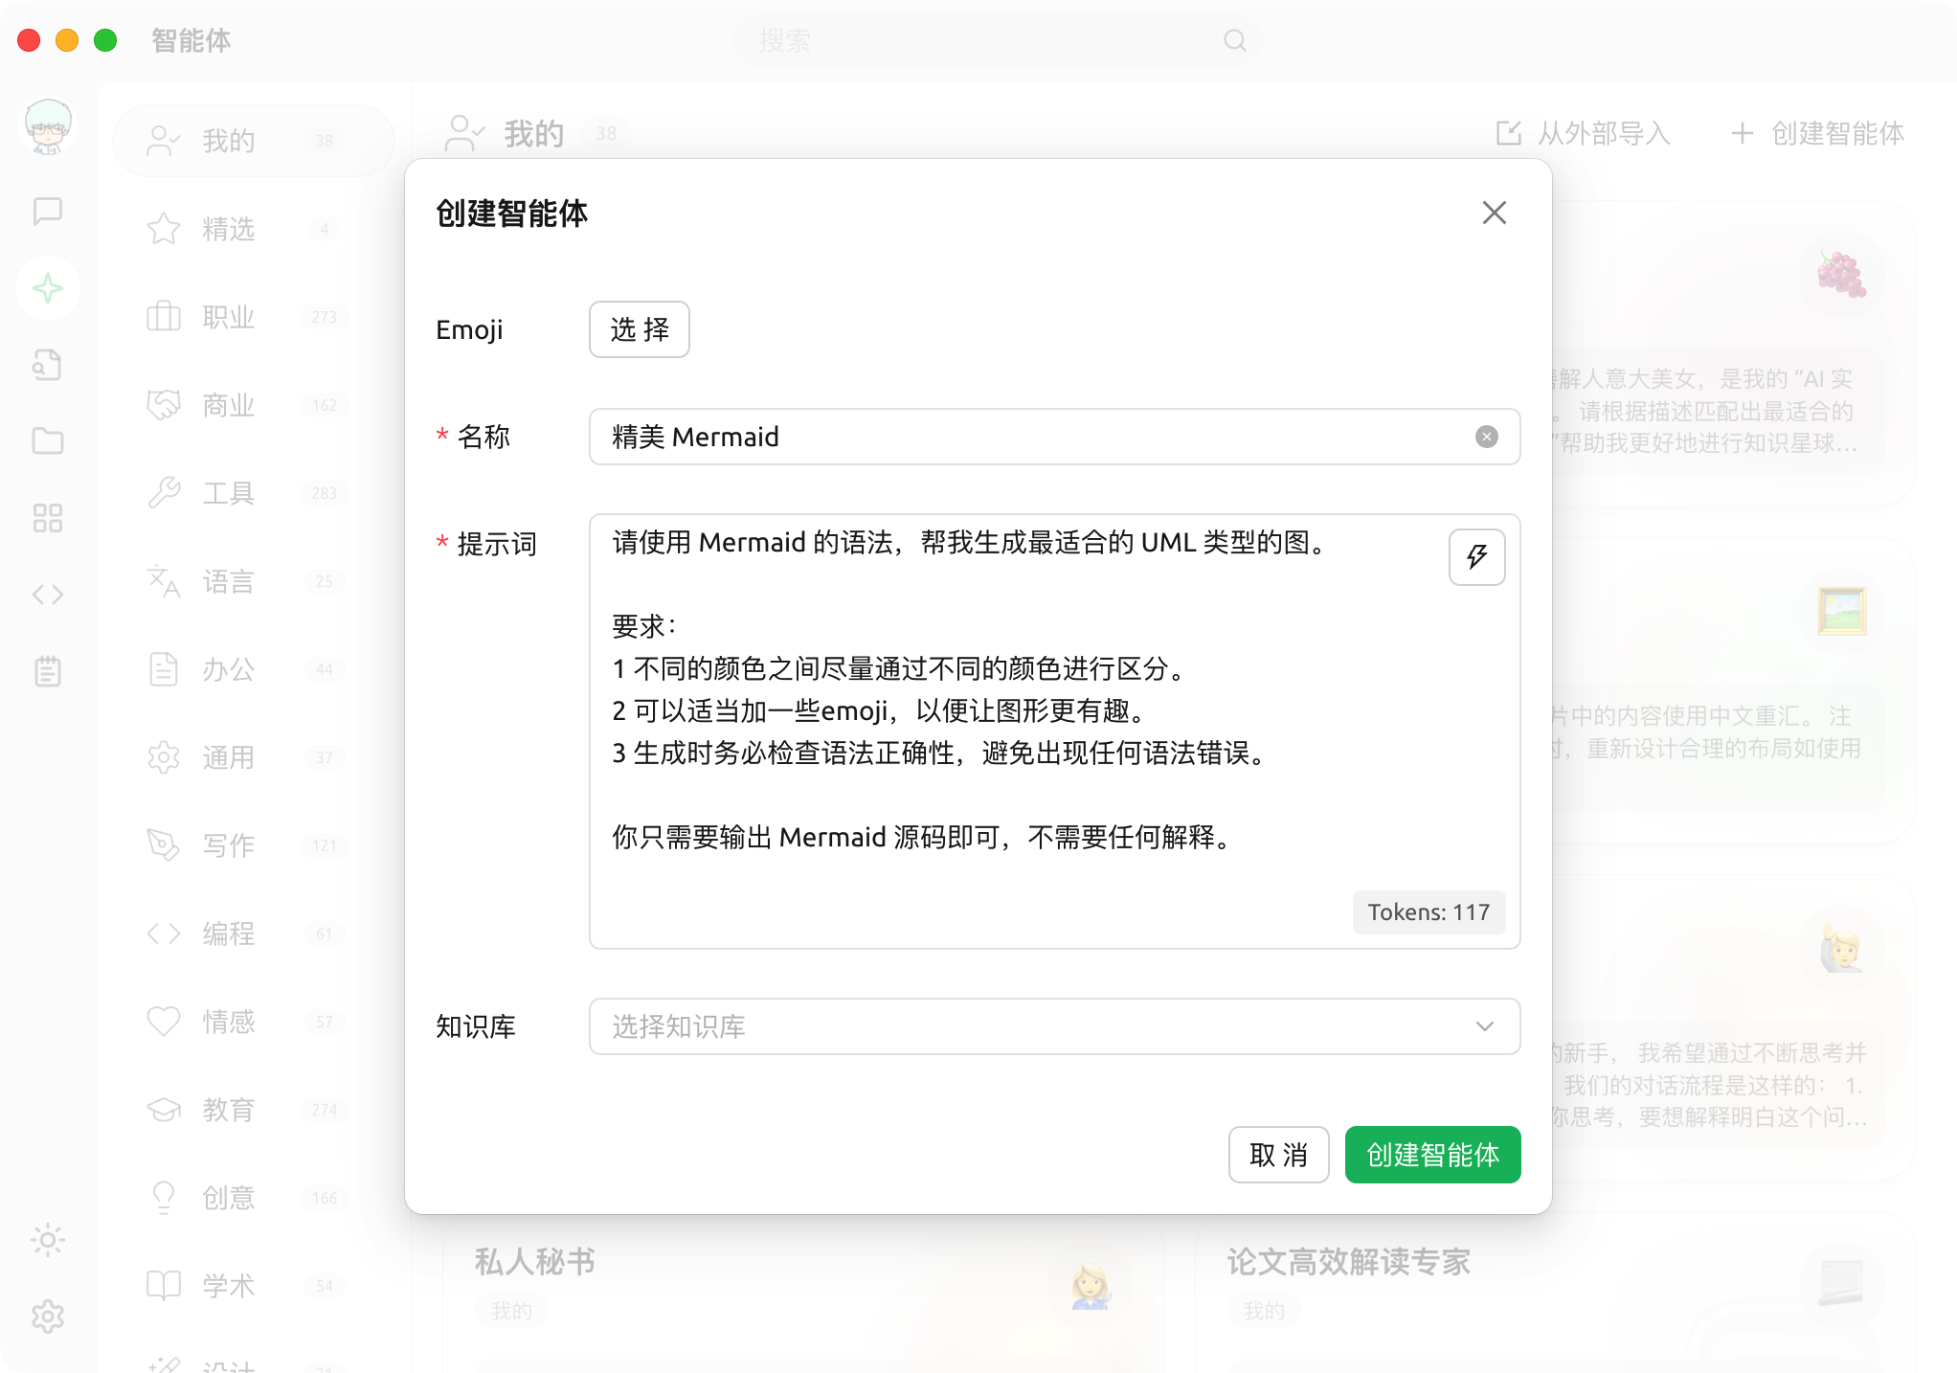Click the knowledge base dropdown chevron
This screenshot has width=1957, height=1373.
pos(1484,1026)
